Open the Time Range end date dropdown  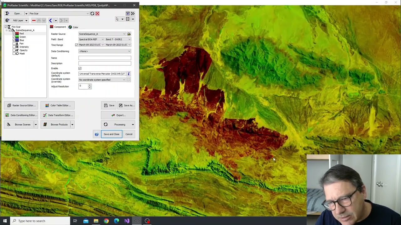click(118, 45)
